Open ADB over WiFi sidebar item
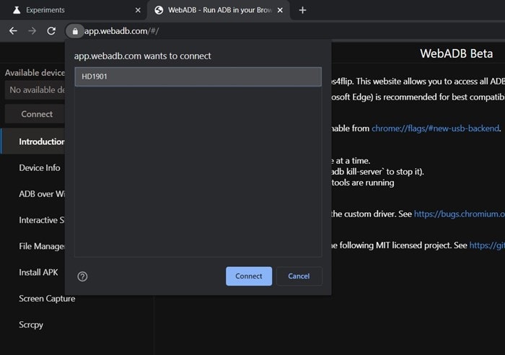The image size is (505, 355). point(42,194)
